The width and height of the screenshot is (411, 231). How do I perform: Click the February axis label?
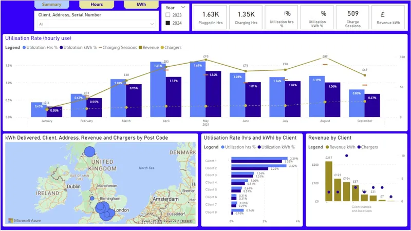point(86,121)
